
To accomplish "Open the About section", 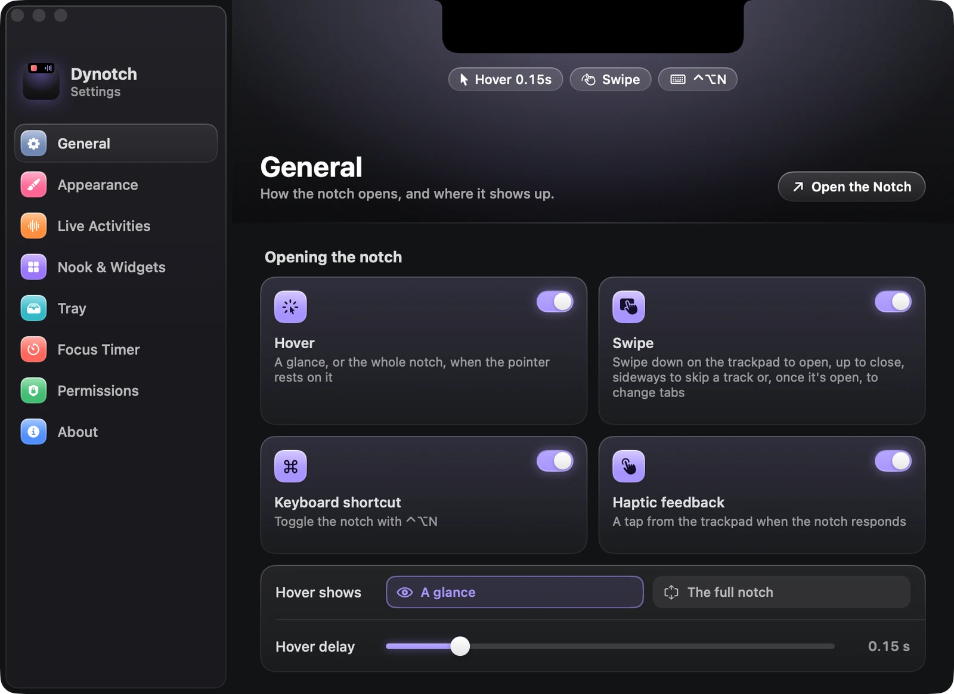I will [116, 432].
